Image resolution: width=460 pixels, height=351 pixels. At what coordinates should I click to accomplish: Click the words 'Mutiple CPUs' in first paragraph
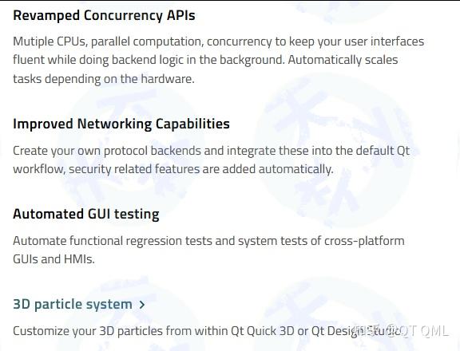pyautogui.click(x=50, y=41)
